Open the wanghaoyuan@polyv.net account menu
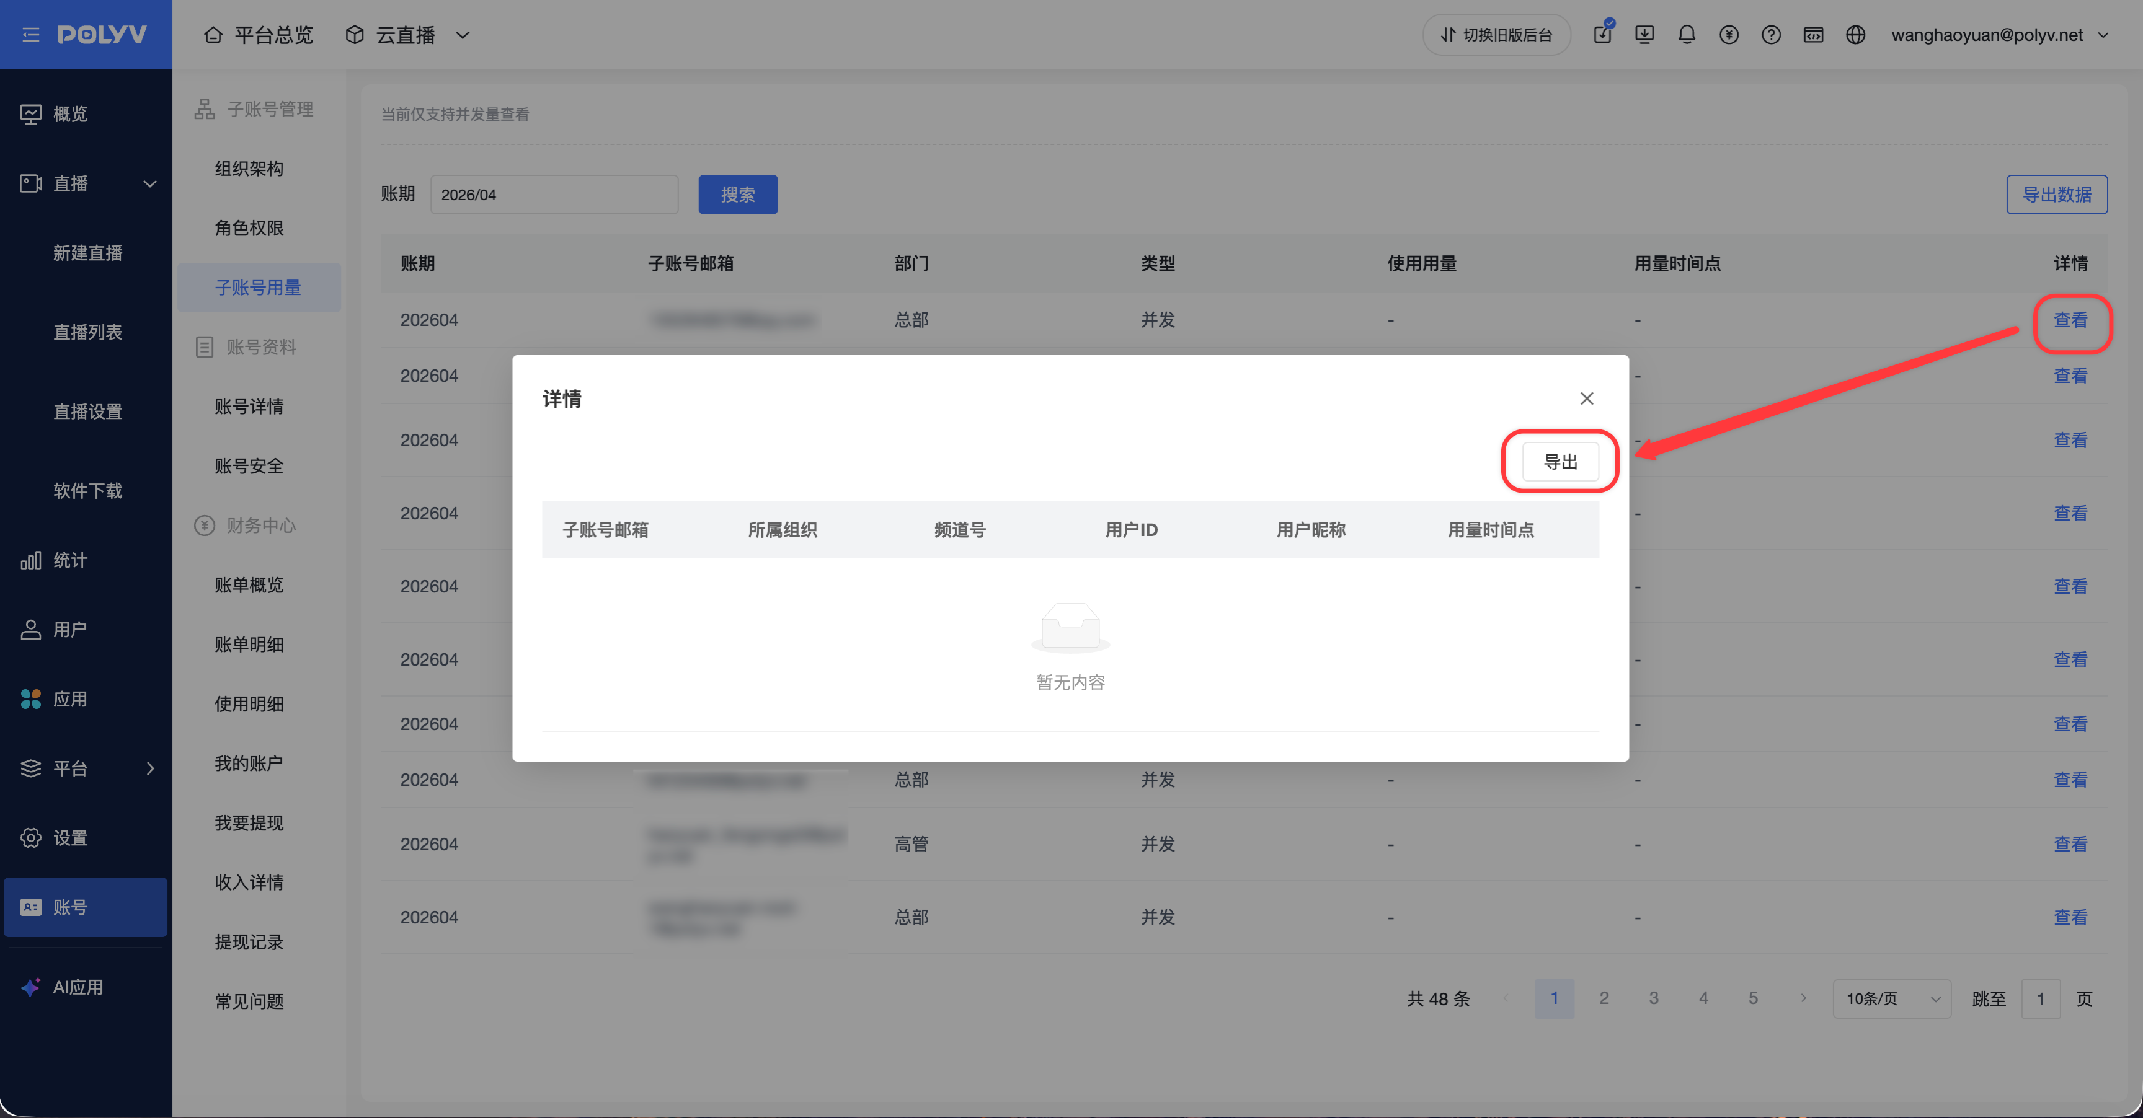The width and height of the screenshot is (2143, 1118). 2000,35
